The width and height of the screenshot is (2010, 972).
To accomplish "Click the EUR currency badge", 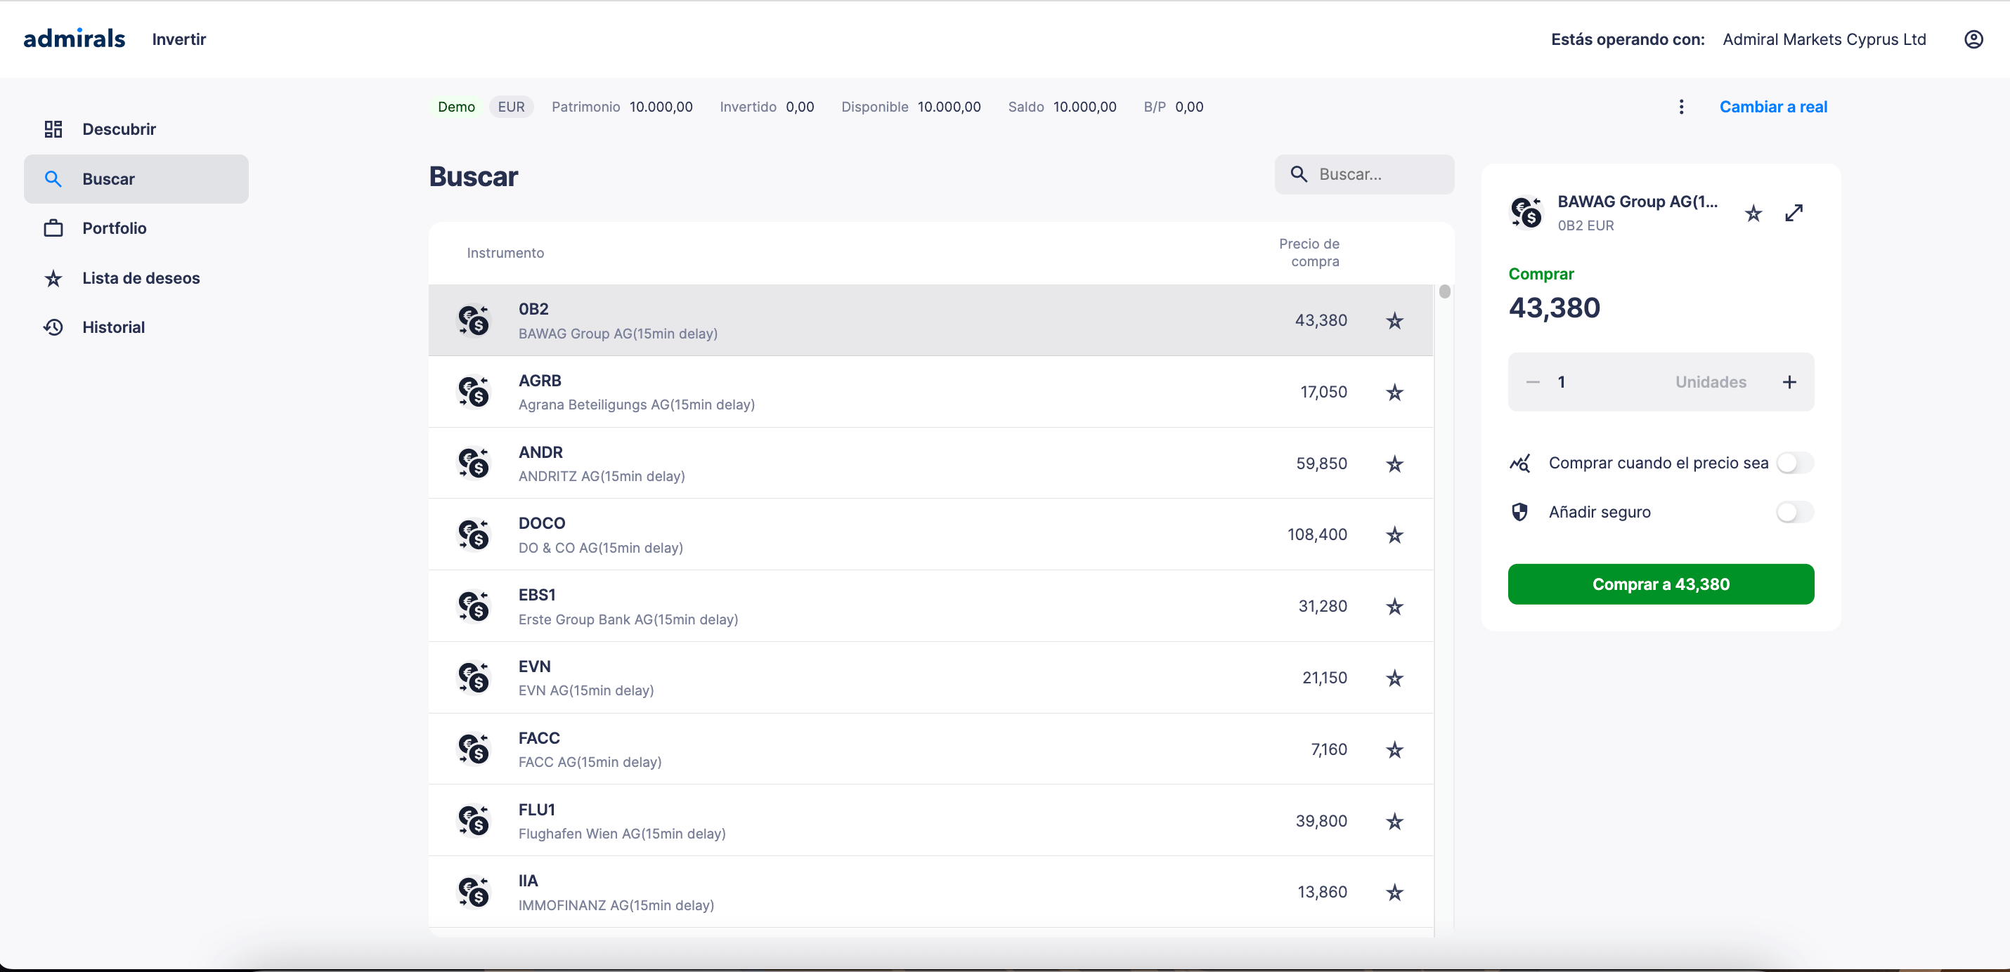I will click(x=511, y=107).
